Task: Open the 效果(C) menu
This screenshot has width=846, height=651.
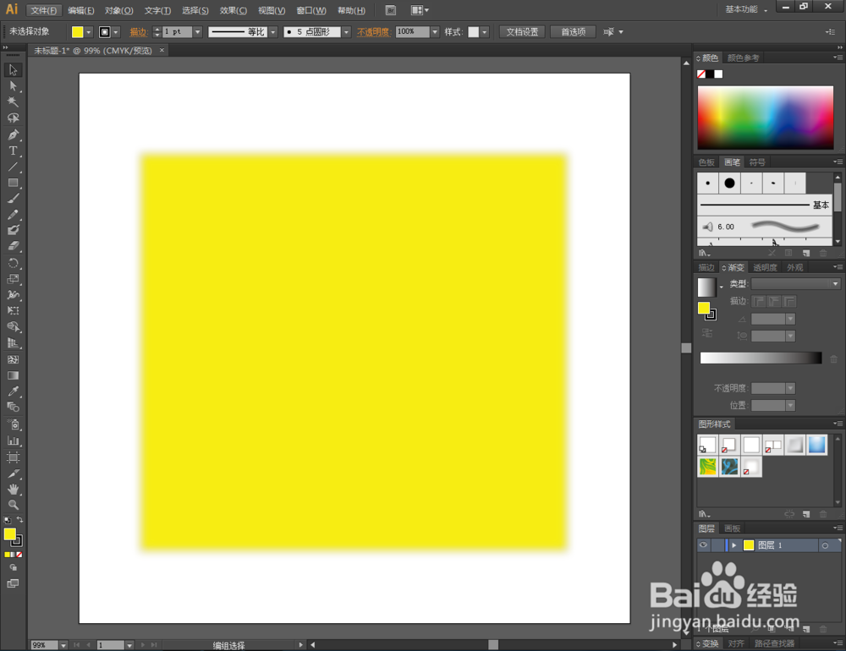Action: click(233, 10)
